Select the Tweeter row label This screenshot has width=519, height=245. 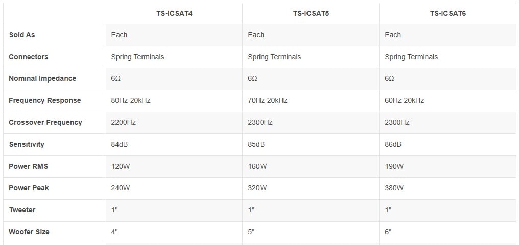[x=22, y=210]
